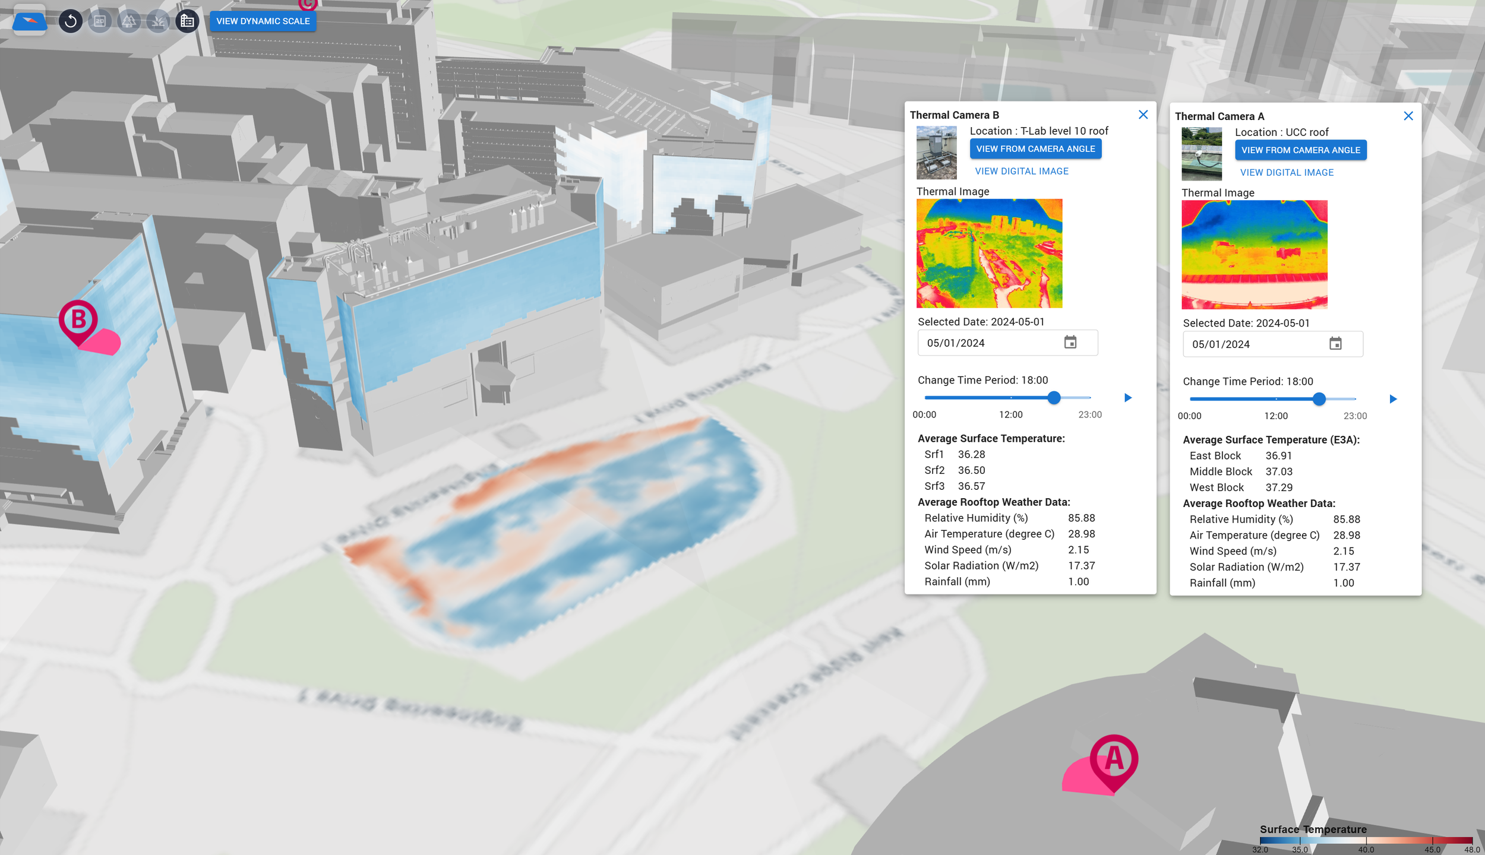Close the Thermal Camera B panel
The height and width of the screenshot is (855, 1485).
[1143, 115]
